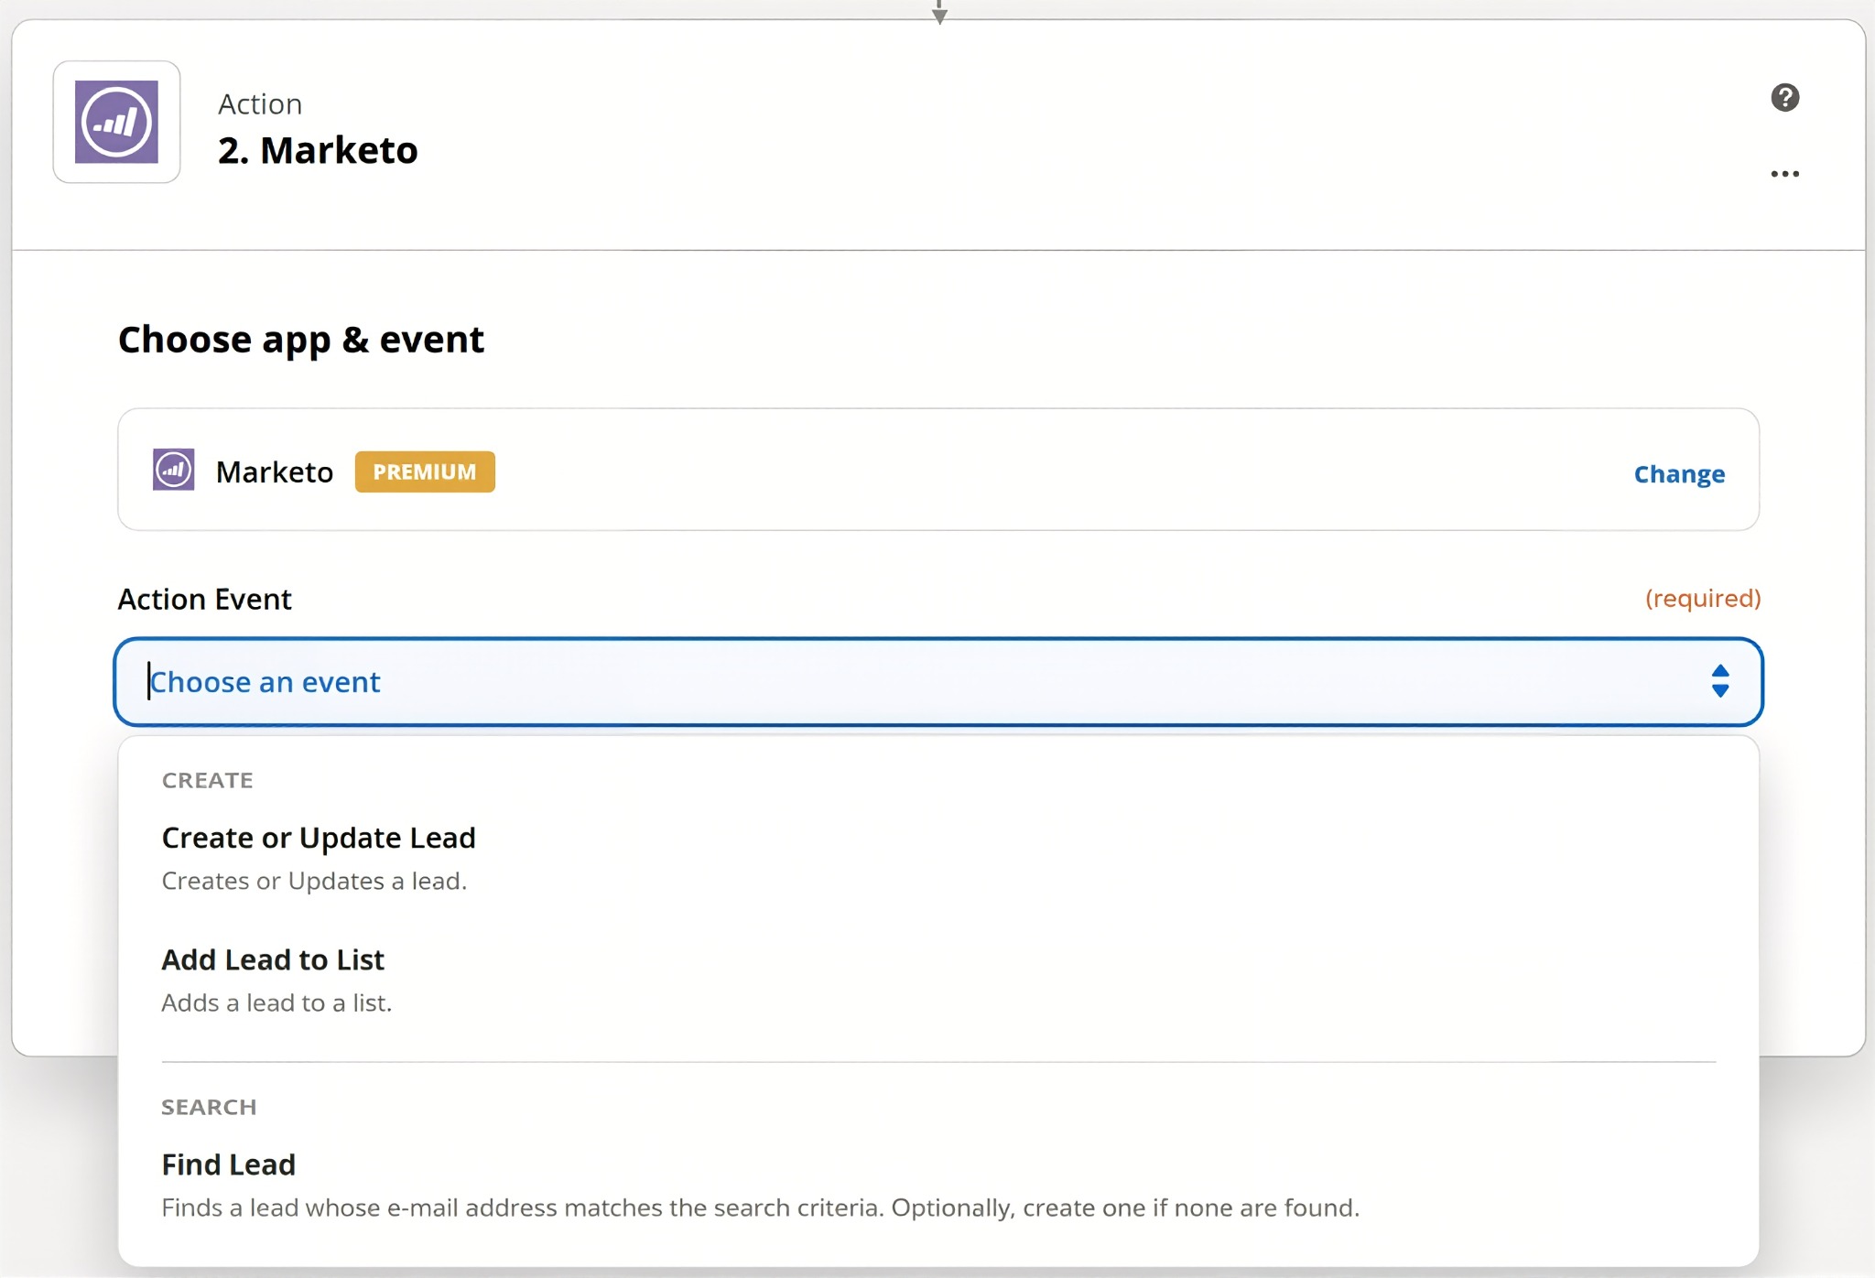Click the large Marketo app logo in header
The image size is (1875, 1278).
tap(116, 122)
